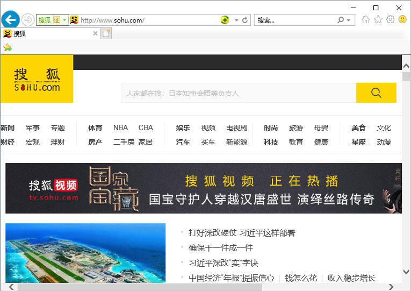Close the 搜狐 tab
The width and height of the screenshot is (411, 291).
[x=96, y=33]
